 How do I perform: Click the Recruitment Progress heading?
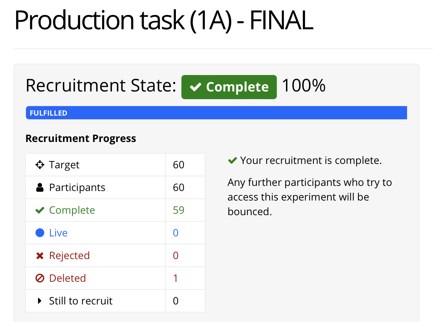80,138
